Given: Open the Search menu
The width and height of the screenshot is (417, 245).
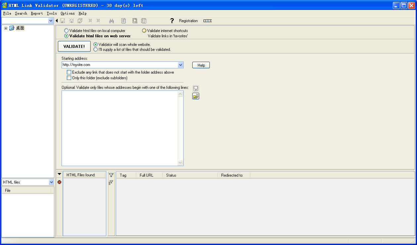Looking at the screenshot, I should click(21, 14).
